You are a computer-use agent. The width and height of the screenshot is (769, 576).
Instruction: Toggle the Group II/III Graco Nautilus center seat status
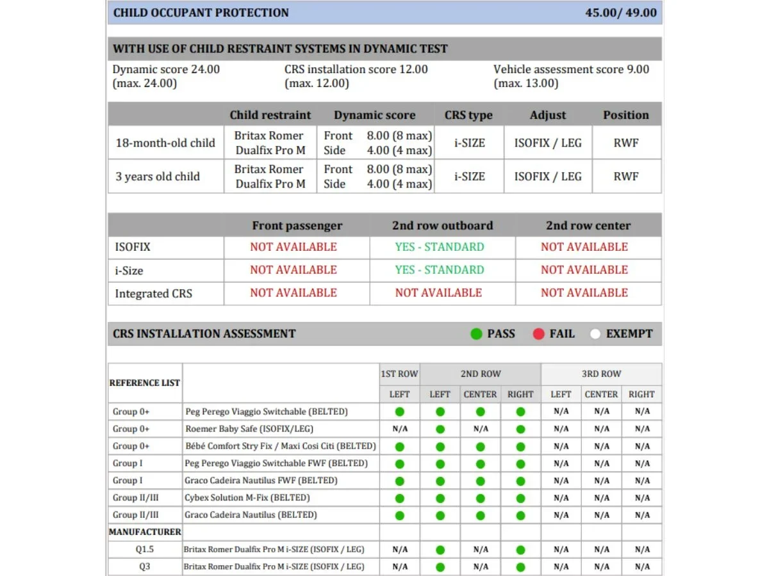coord(480,515)
